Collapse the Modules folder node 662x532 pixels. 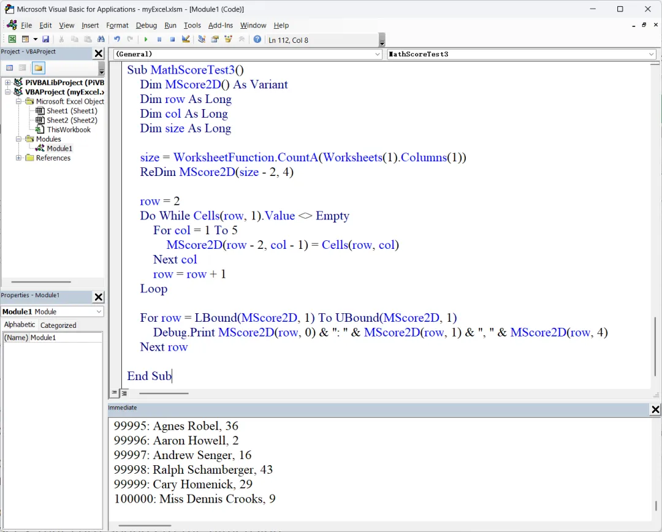[x=18, y=139]
